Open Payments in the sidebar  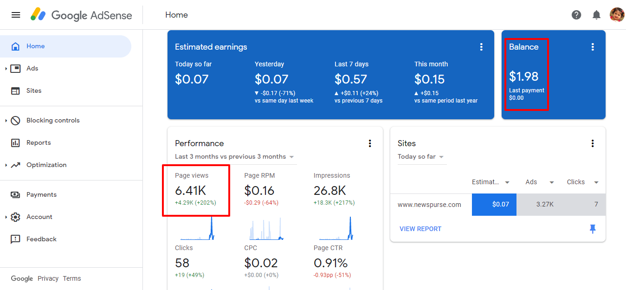(x=65, y=195)
